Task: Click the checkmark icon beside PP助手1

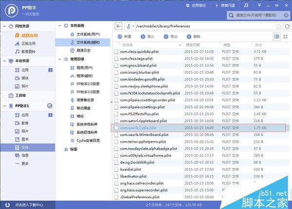Action: [x=50, y=106]
